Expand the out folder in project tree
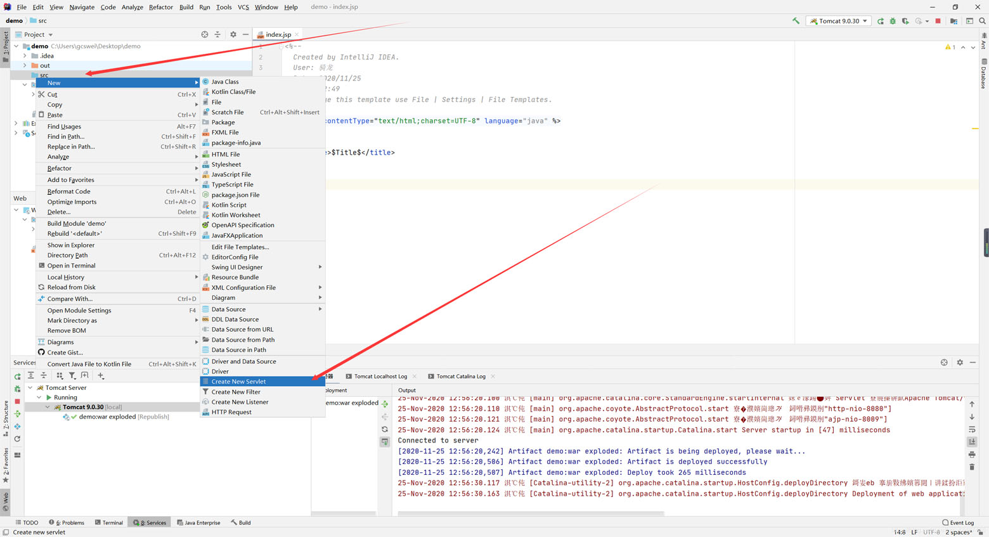Viewport: 989px width, 537px height. tap(25, 65)
